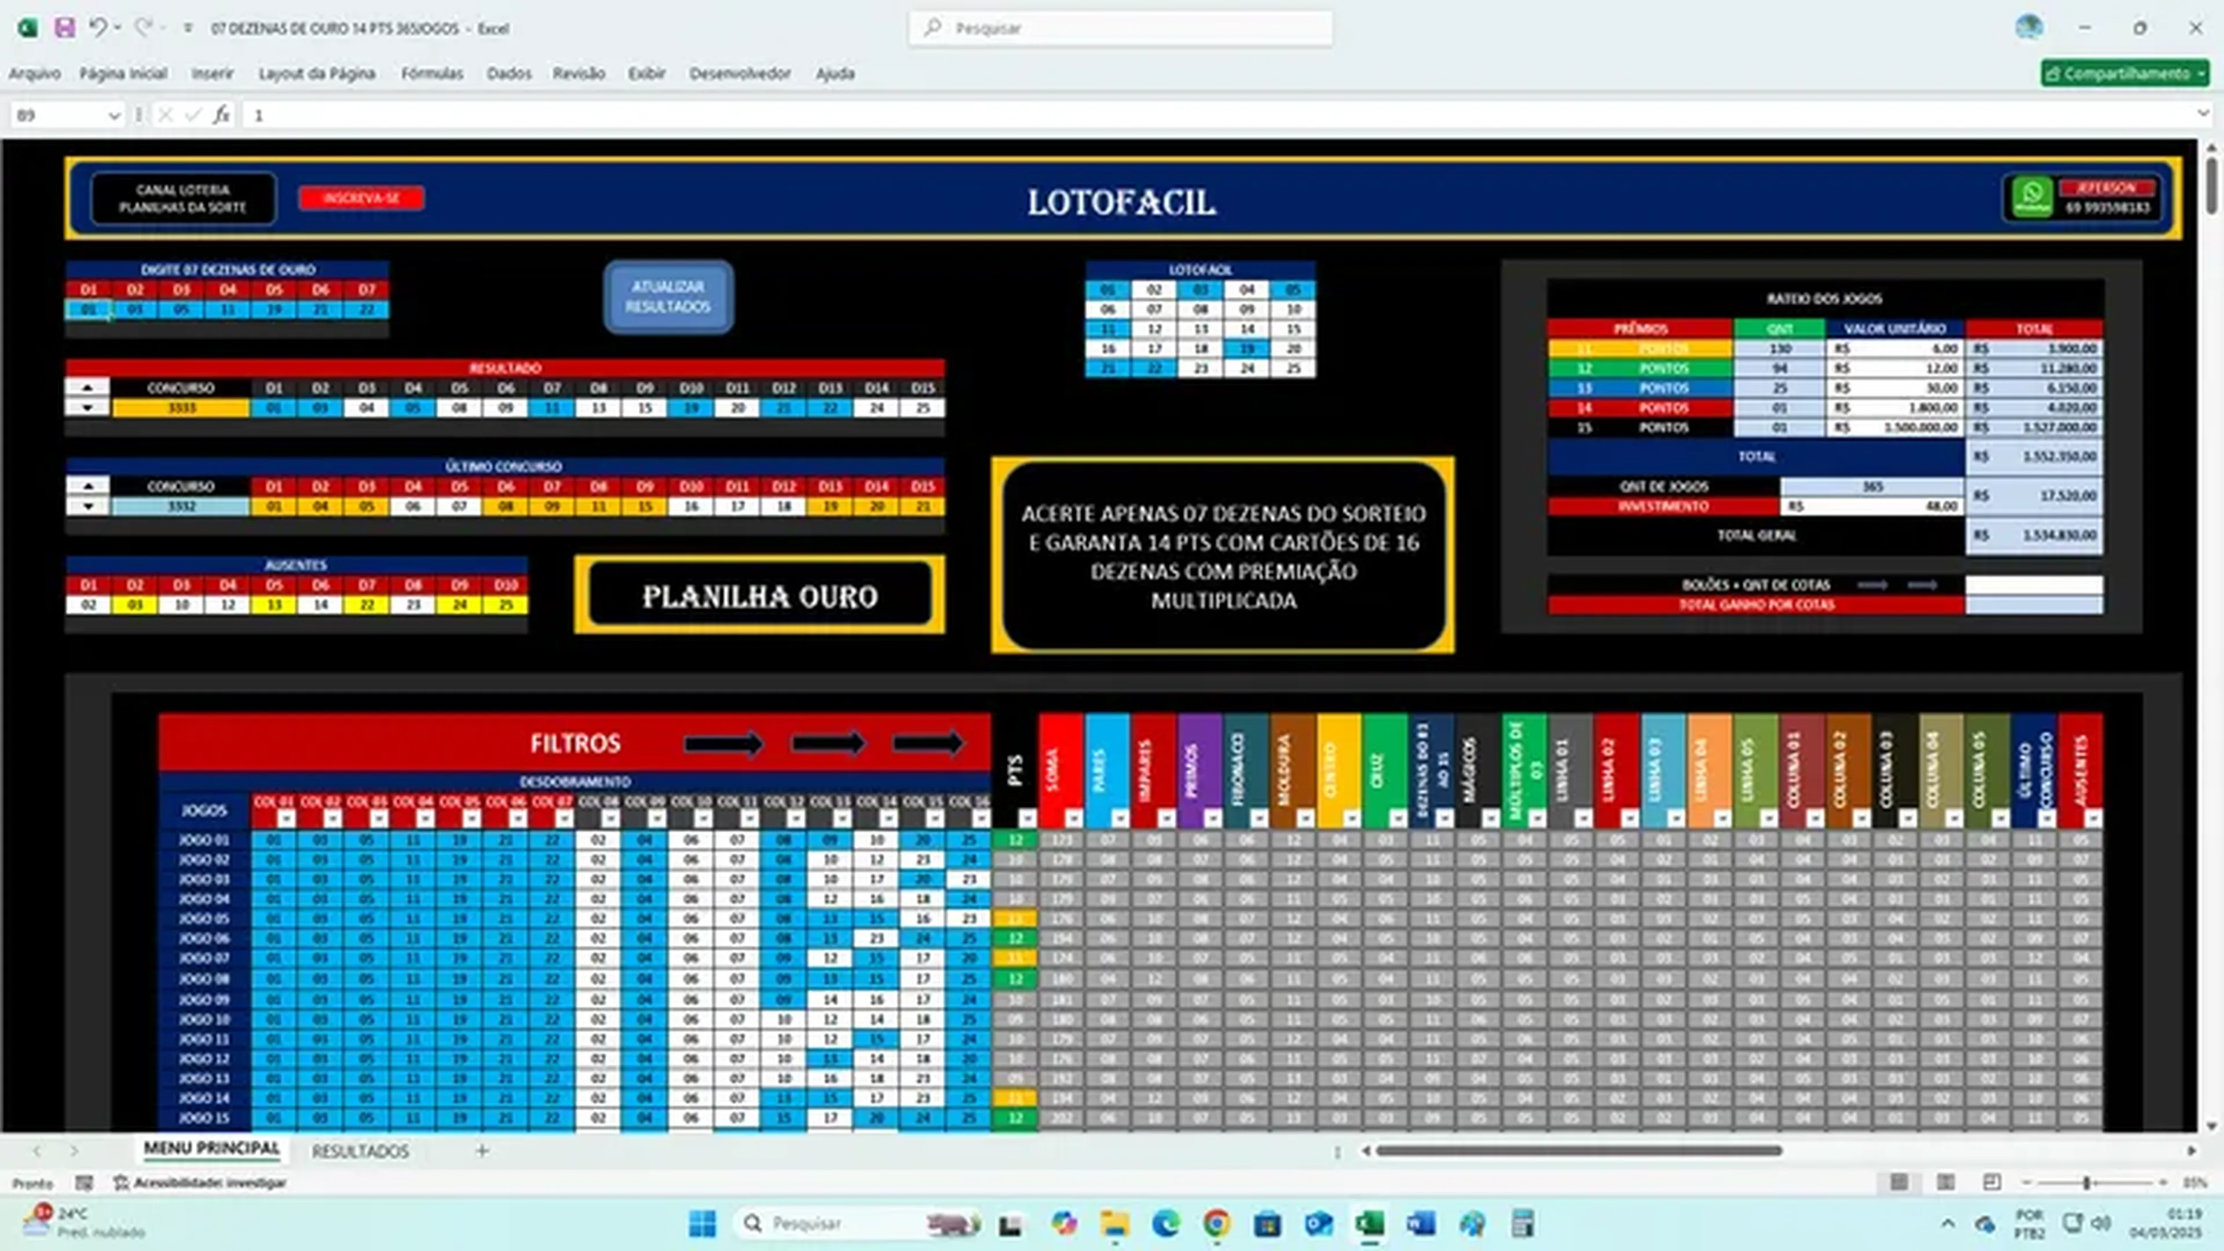Viewport: 2224px width, 1251px height.
Task: Click the formula bar cancel X icon
Action: click(x=166, y=115)
